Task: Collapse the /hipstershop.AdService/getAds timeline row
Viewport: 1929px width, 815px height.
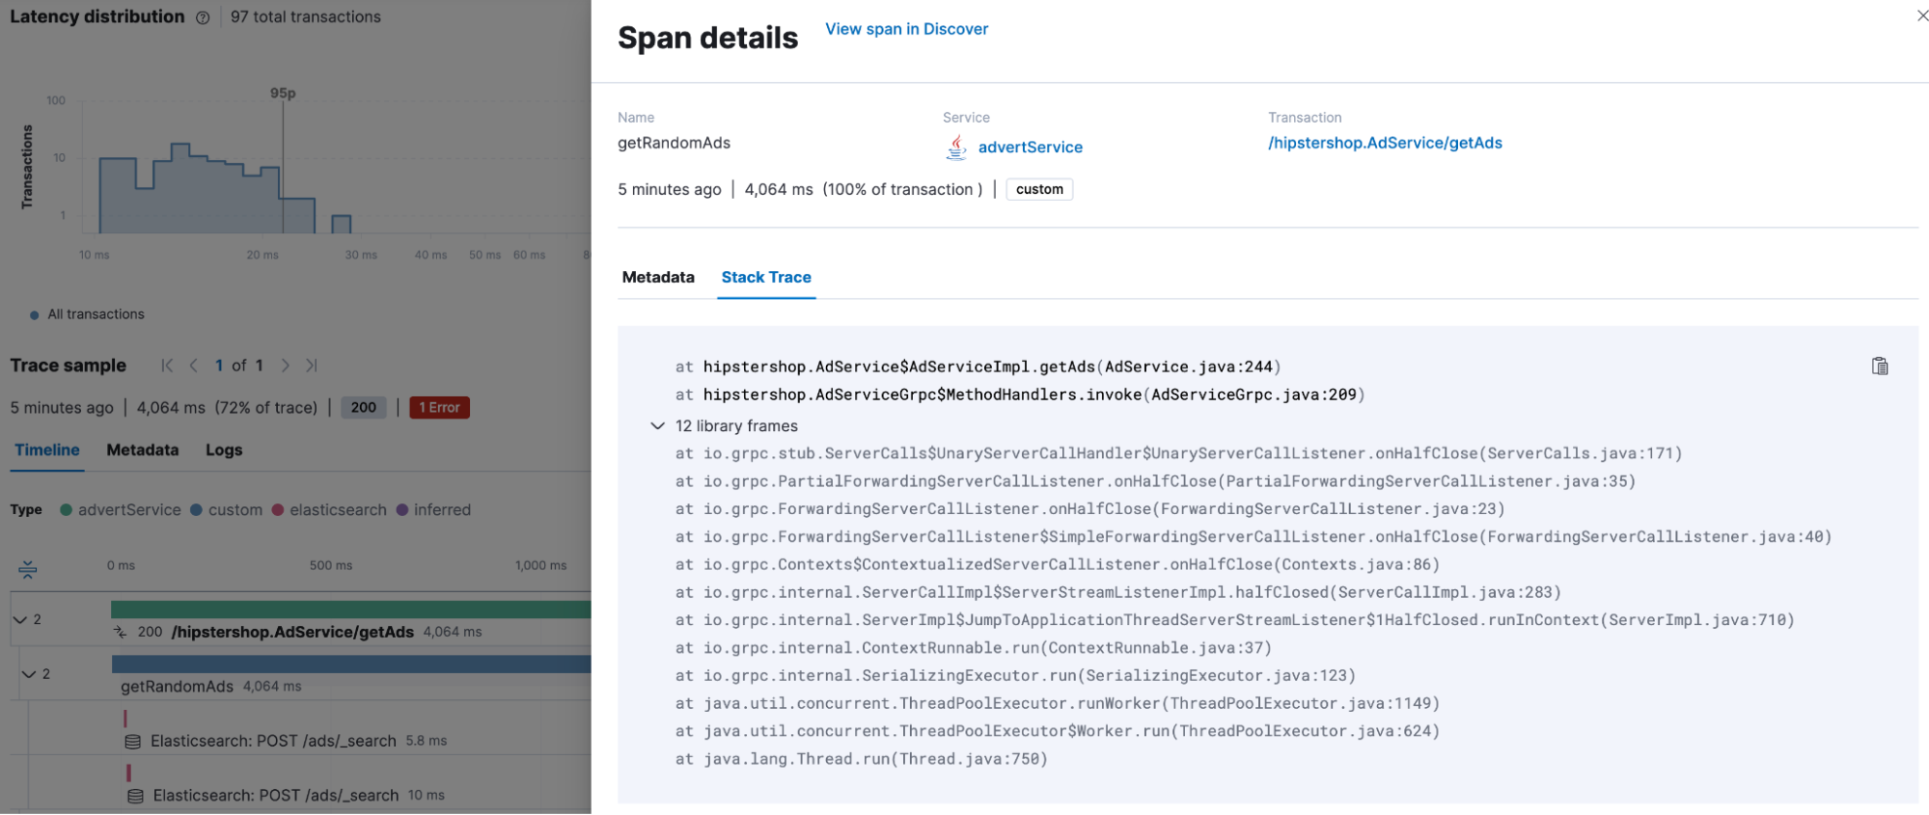Action: point(19,619)
